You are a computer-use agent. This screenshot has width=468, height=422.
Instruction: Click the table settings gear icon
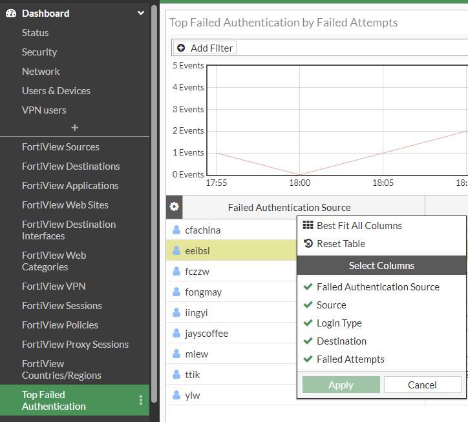pos(174,206)
